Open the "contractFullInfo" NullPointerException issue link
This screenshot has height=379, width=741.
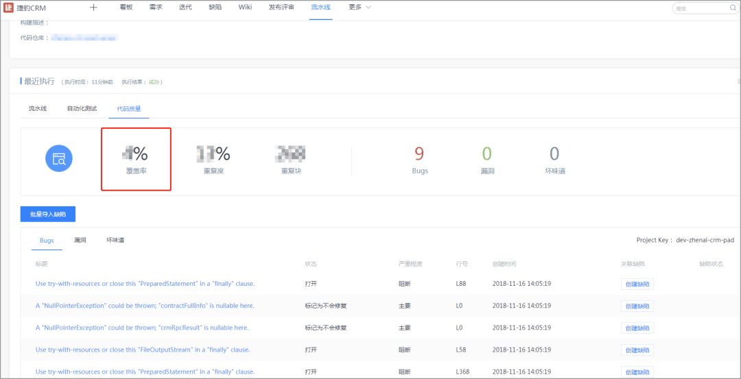coord(145,306)
